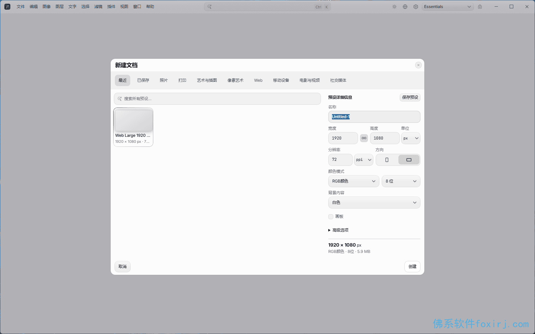The image size is (535, 334).
Task: Switch to the 像素艺术 tab
Action: click(235, 80)
